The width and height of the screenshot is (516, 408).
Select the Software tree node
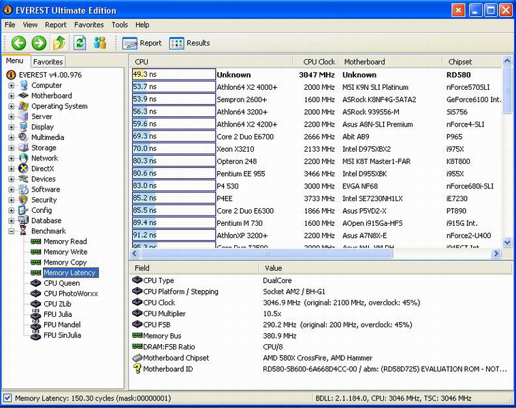(46, 189)
